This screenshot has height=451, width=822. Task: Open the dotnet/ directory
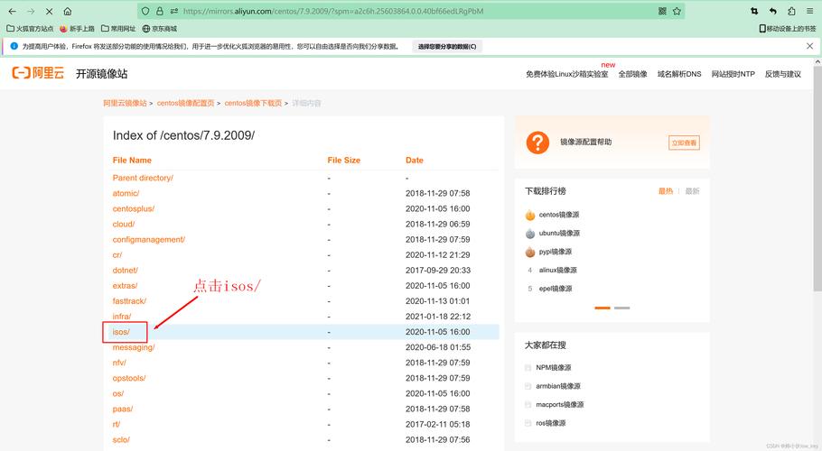click(x=126, y=271)
